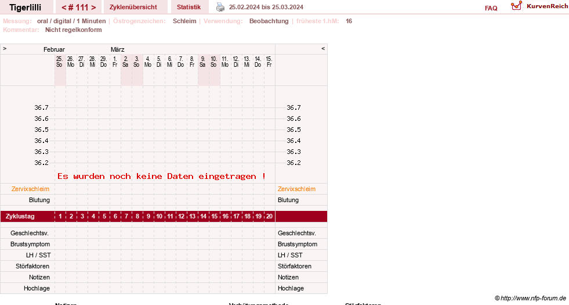
Task: Click the left orange Zervixschleim label
Action: 31,189
